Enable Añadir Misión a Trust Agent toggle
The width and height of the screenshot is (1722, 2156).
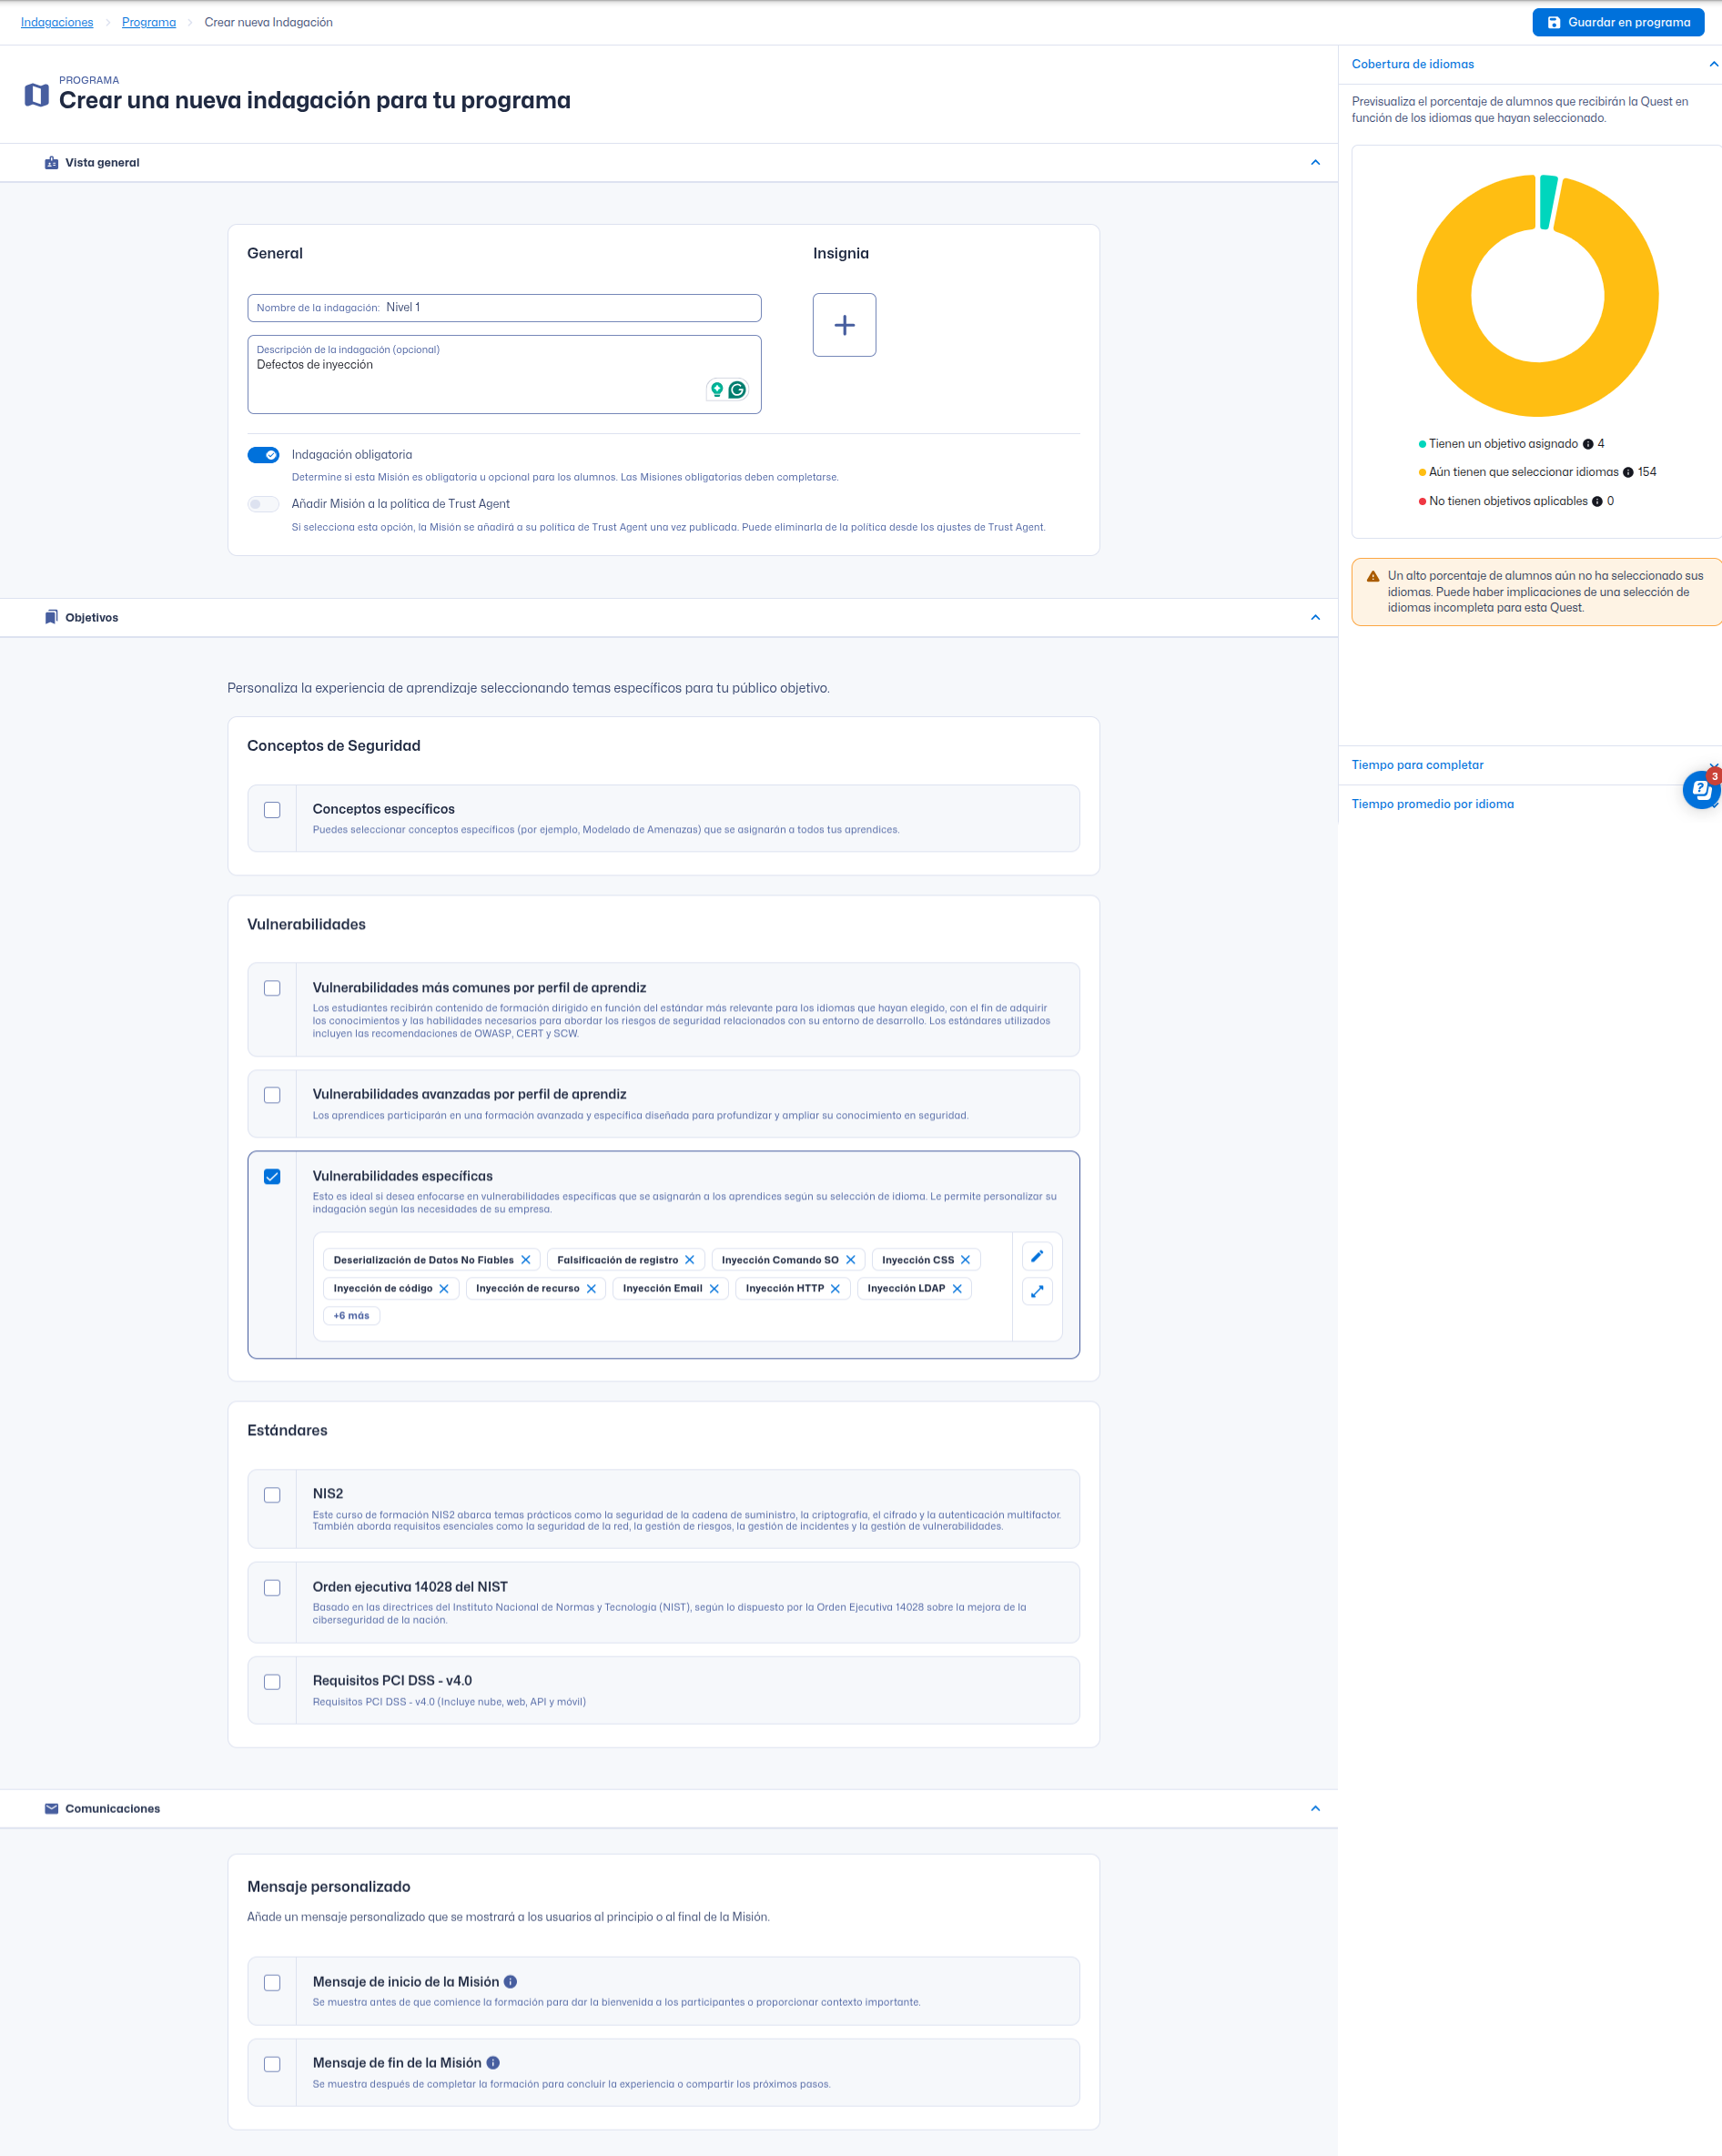[x=264, y=504]
